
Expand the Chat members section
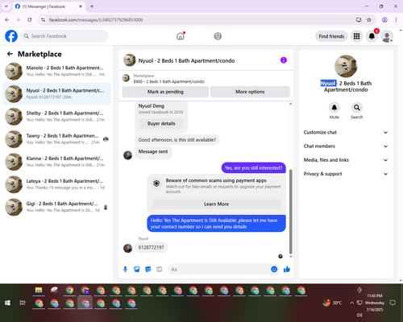(346, 147)
